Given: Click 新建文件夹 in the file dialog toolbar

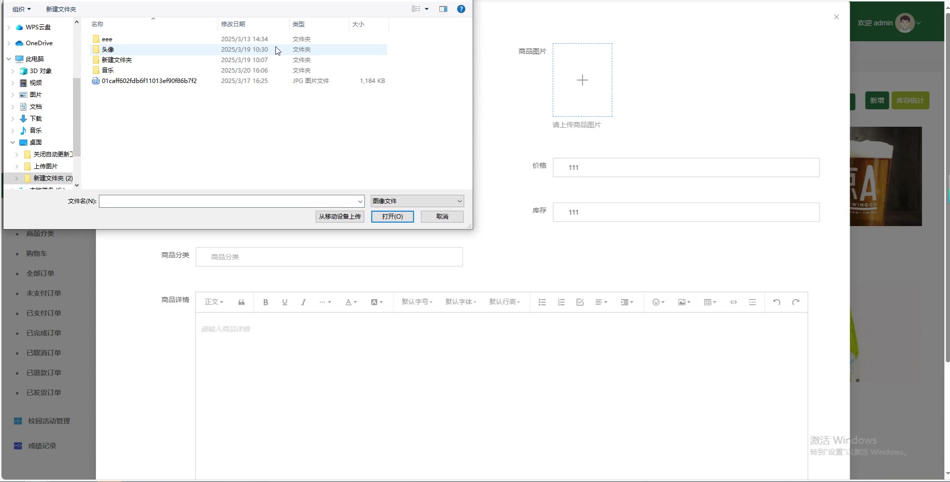Looking at the screenshot, I should 61,9.
